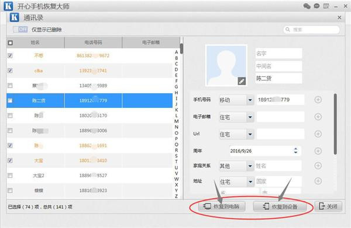Click the 国家 address field
Screen dimensions: 351x228
point(278,181)
